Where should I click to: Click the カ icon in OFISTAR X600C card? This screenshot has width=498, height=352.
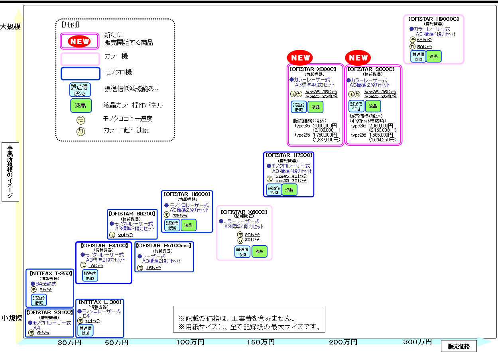[240, 241]
